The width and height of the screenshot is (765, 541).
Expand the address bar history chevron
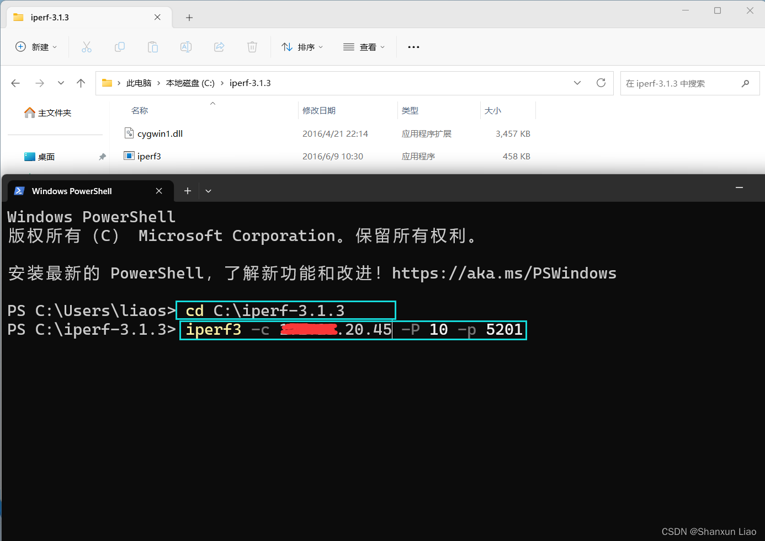(x=577, y=83)
